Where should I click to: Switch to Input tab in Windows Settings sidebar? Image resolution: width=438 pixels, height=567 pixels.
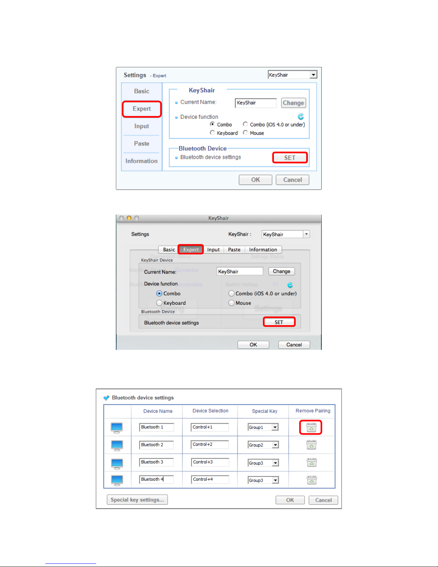(x=142, y=126)
